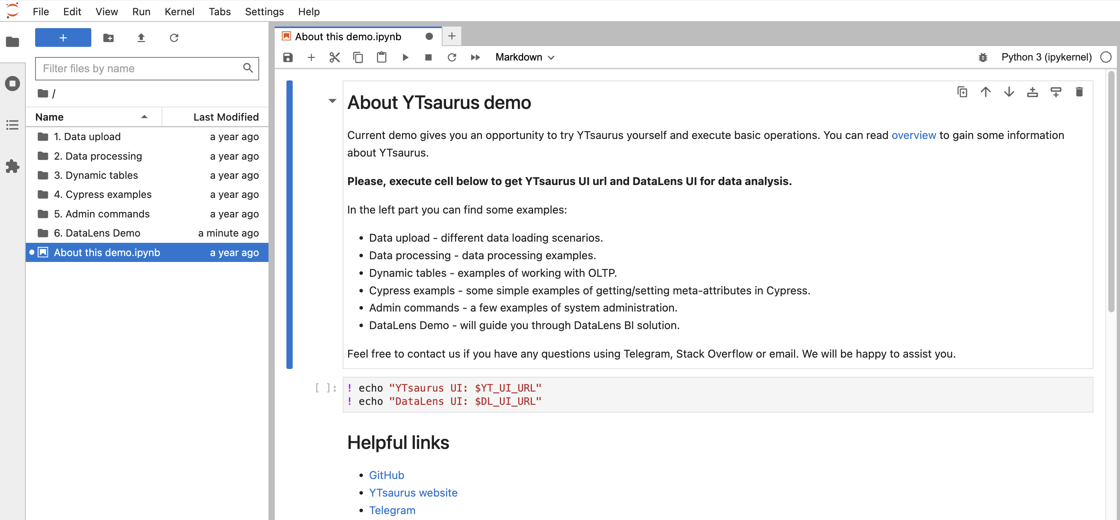Refresh the file browser listing
Image resolution: width=1120 pixels, height=520 pixels.
pos(174,37)
